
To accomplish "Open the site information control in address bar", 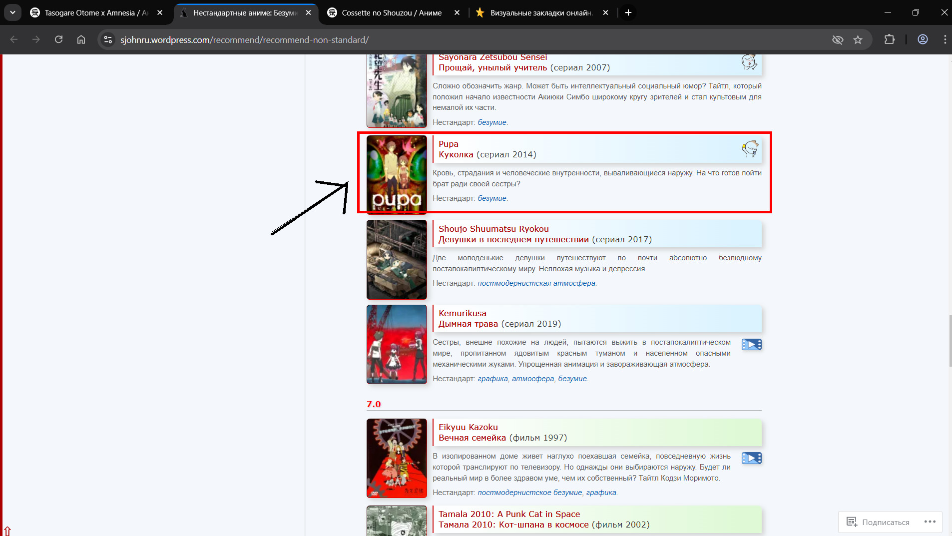I will 108,40.
